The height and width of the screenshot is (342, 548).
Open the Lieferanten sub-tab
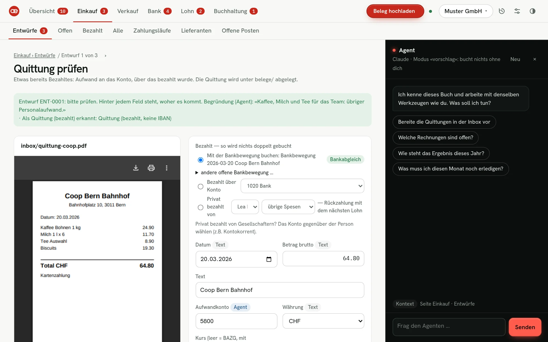tap(196, 31)
